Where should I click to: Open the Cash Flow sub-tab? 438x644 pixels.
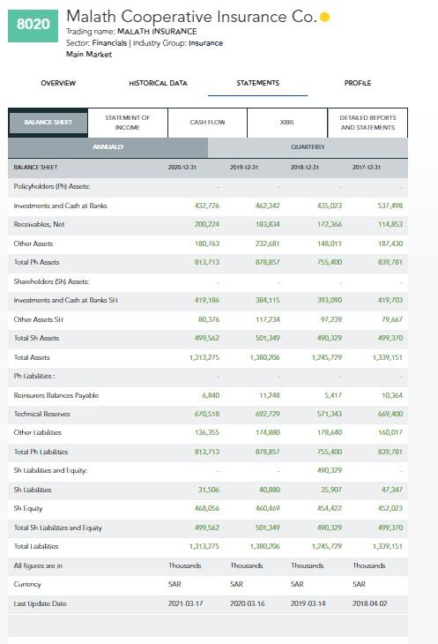point(207,123)
